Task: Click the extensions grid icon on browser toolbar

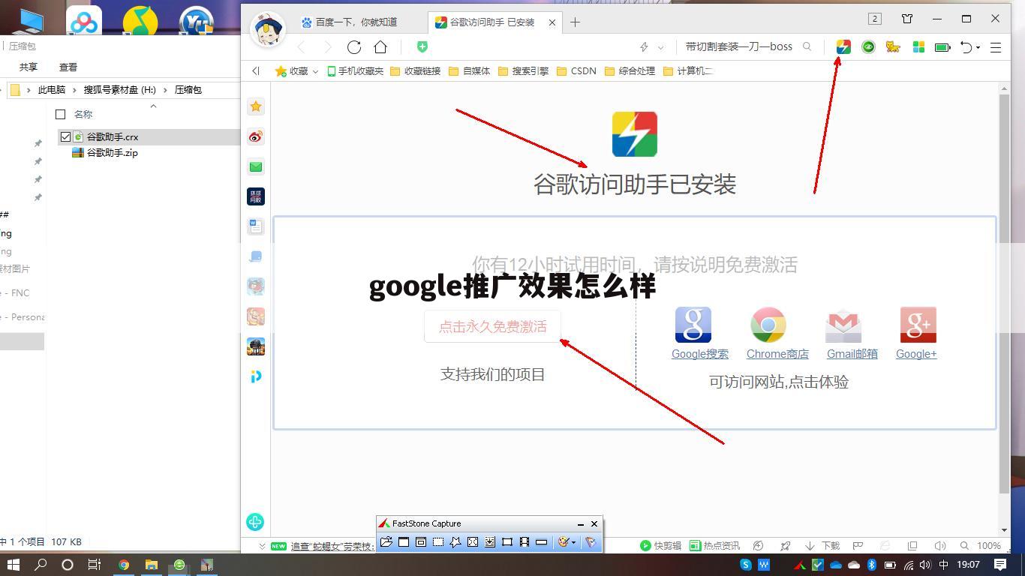Action: [918, 46]
